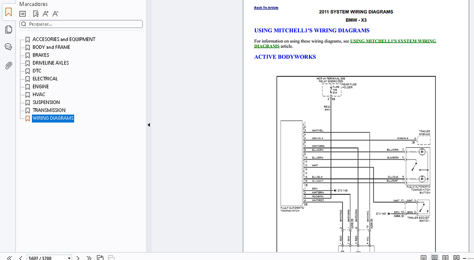Click the 2011 SYSTEM WIRING DIAGRAMS title
The width and height of the screenshot is (474, 260).
[x=356, y=12]
